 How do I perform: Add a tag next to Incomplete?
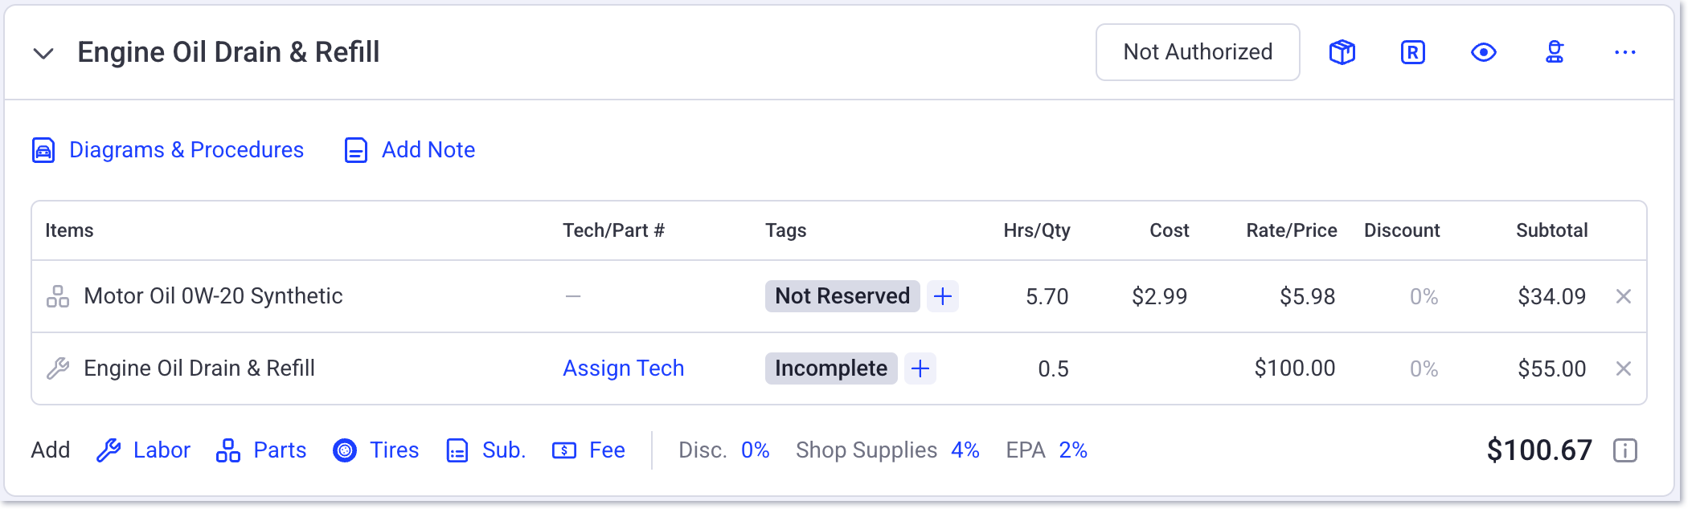coord(920,368)
